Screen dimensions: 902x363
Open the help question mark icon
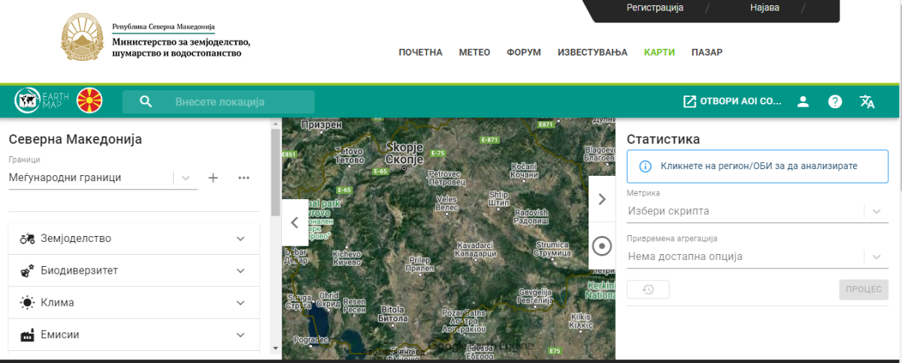tap(835, 101)
